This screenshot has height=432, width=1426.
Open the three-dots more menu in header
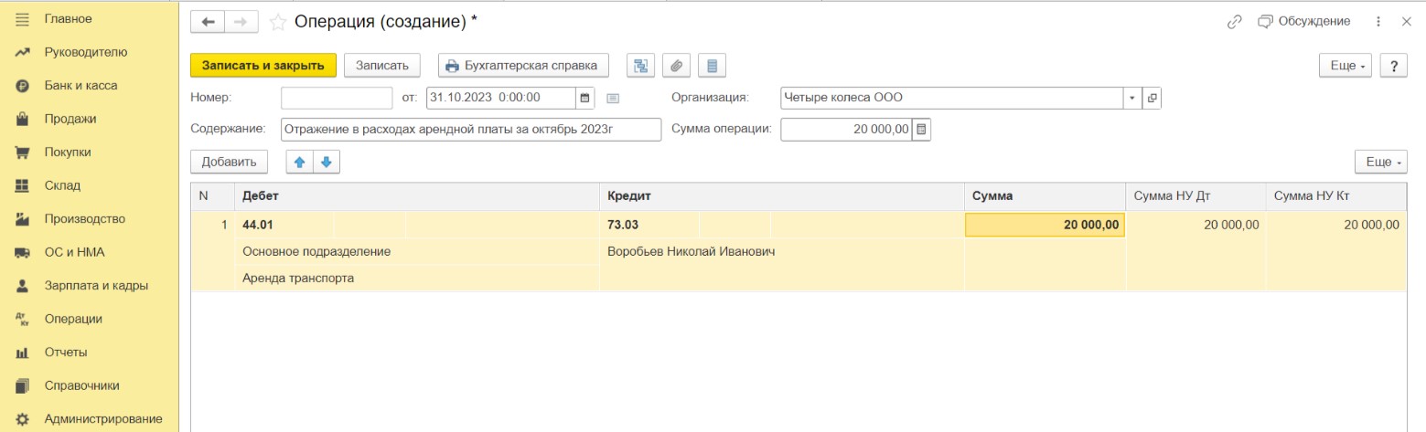click(1378, 21)
